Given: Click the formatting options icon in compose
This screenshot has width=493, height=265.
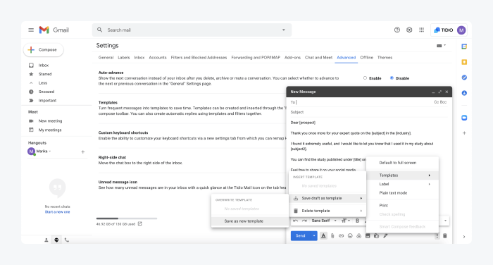Looking at the screenshot, I should (323, 235).
